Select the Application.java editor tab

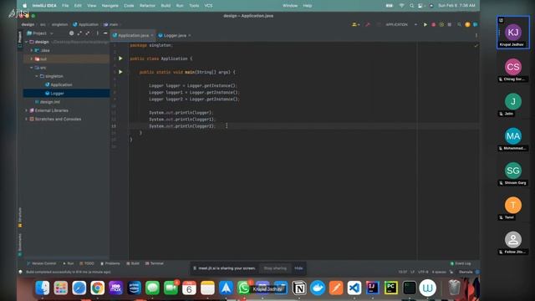pos(133,35)
